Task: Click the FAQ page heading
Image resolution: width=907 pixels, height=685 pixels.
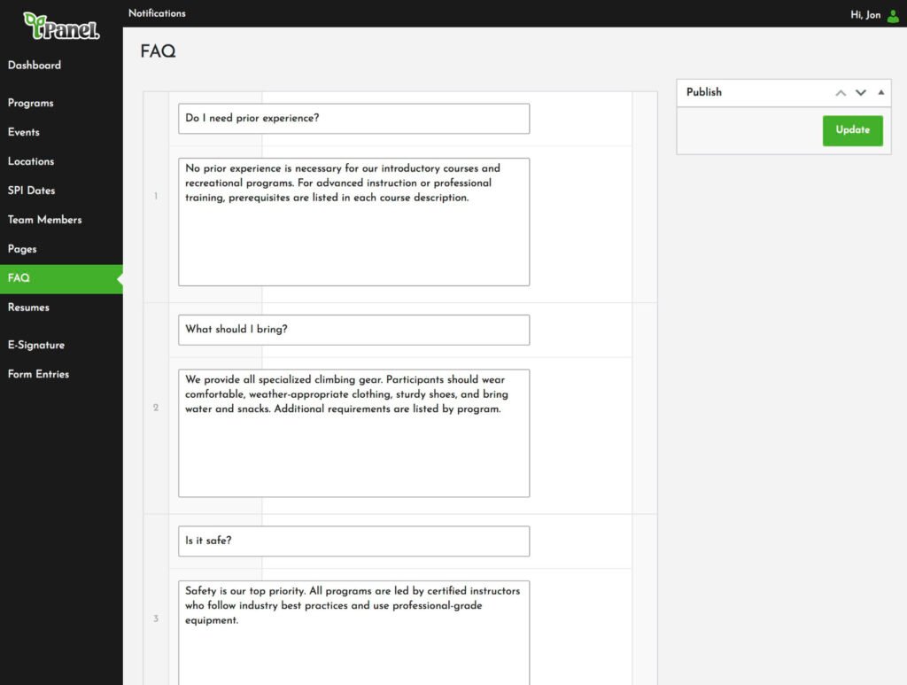Action: point(158,51)
